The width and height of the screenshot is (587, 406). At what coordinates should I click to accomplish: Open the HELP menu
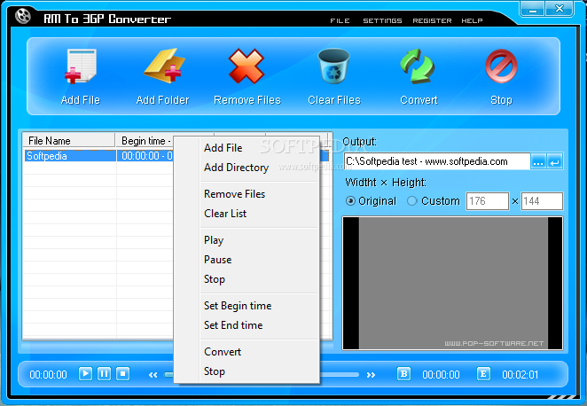click(472, 20)
